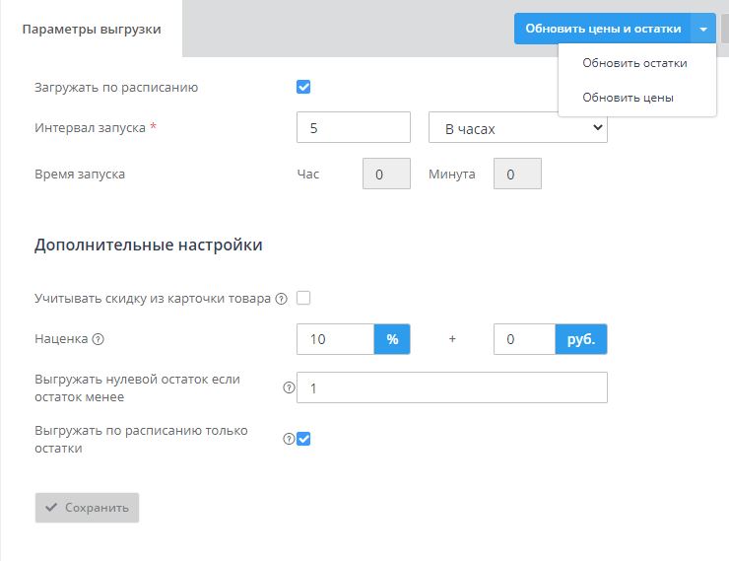Screen dimensions: 729x561
Task: Uncheck Выгружать по расписанию только остатки
Action: (303, 439)
